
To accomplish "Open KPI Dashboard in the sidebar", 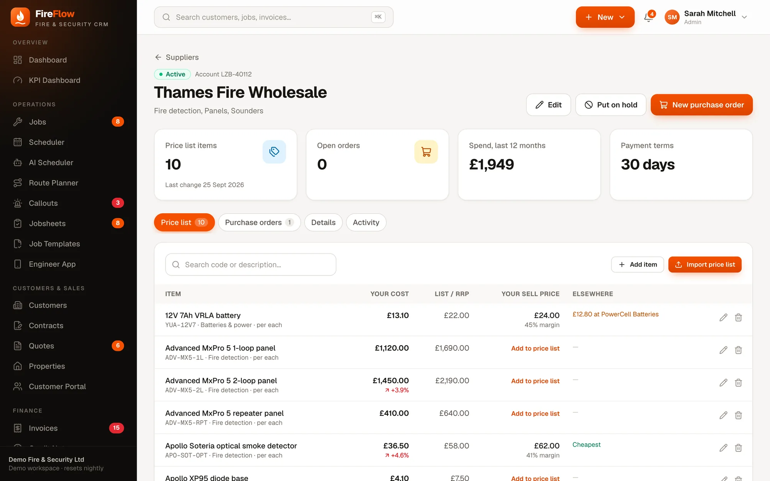I will (68, 80).
